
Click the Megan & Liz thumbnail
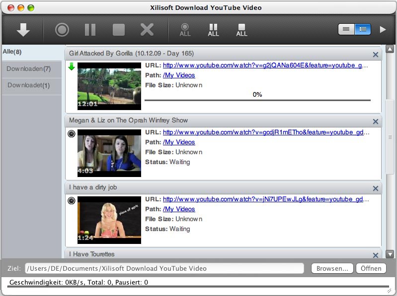[109, 153]
